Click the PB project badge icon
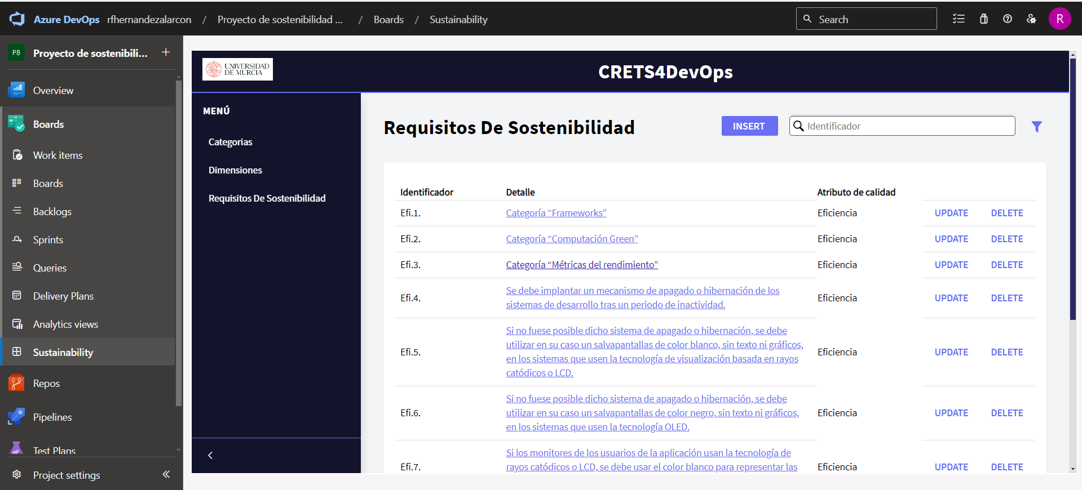The width and height of the screenshot is (1082, 490). [16, 53]
